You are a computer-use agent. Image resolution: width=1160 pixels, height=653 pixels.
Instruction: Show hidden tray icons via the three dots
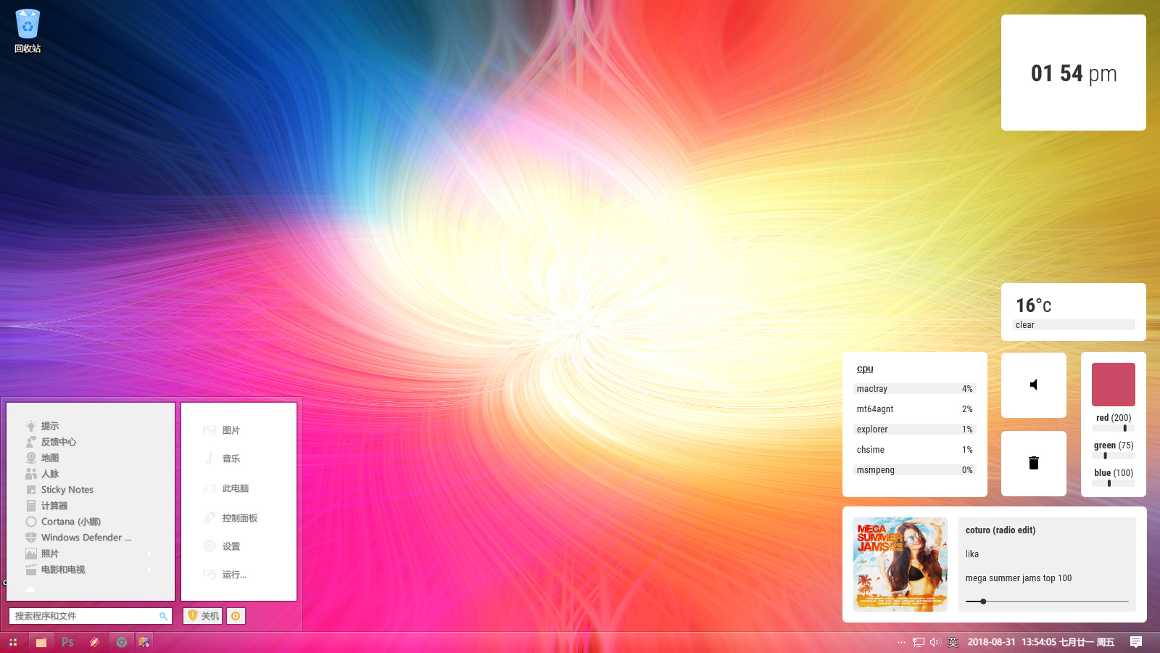(x=901, y=642)
